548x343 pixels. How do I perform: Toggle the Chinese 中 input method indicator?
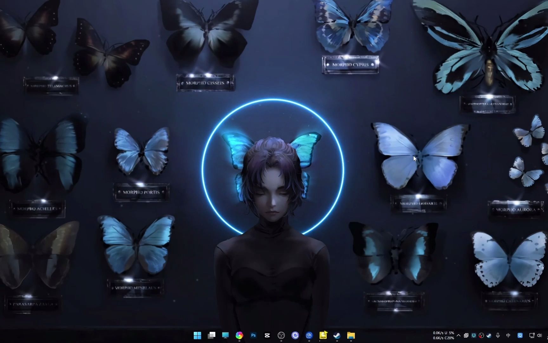click(x=508, y=335)
